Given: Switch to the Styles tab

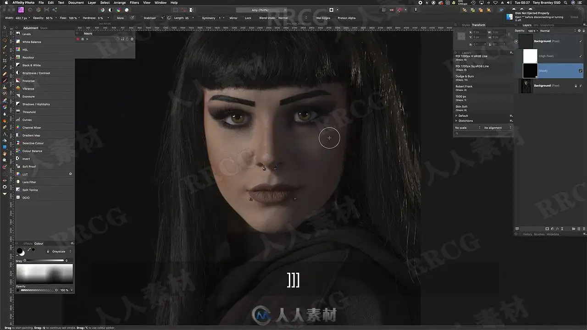Looking at the screenshot, I should [x=466, y=25].
